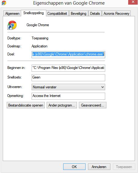Open the Ander pictogram dialog
Viewport: 138px width, 173px height.
(62, 105)
